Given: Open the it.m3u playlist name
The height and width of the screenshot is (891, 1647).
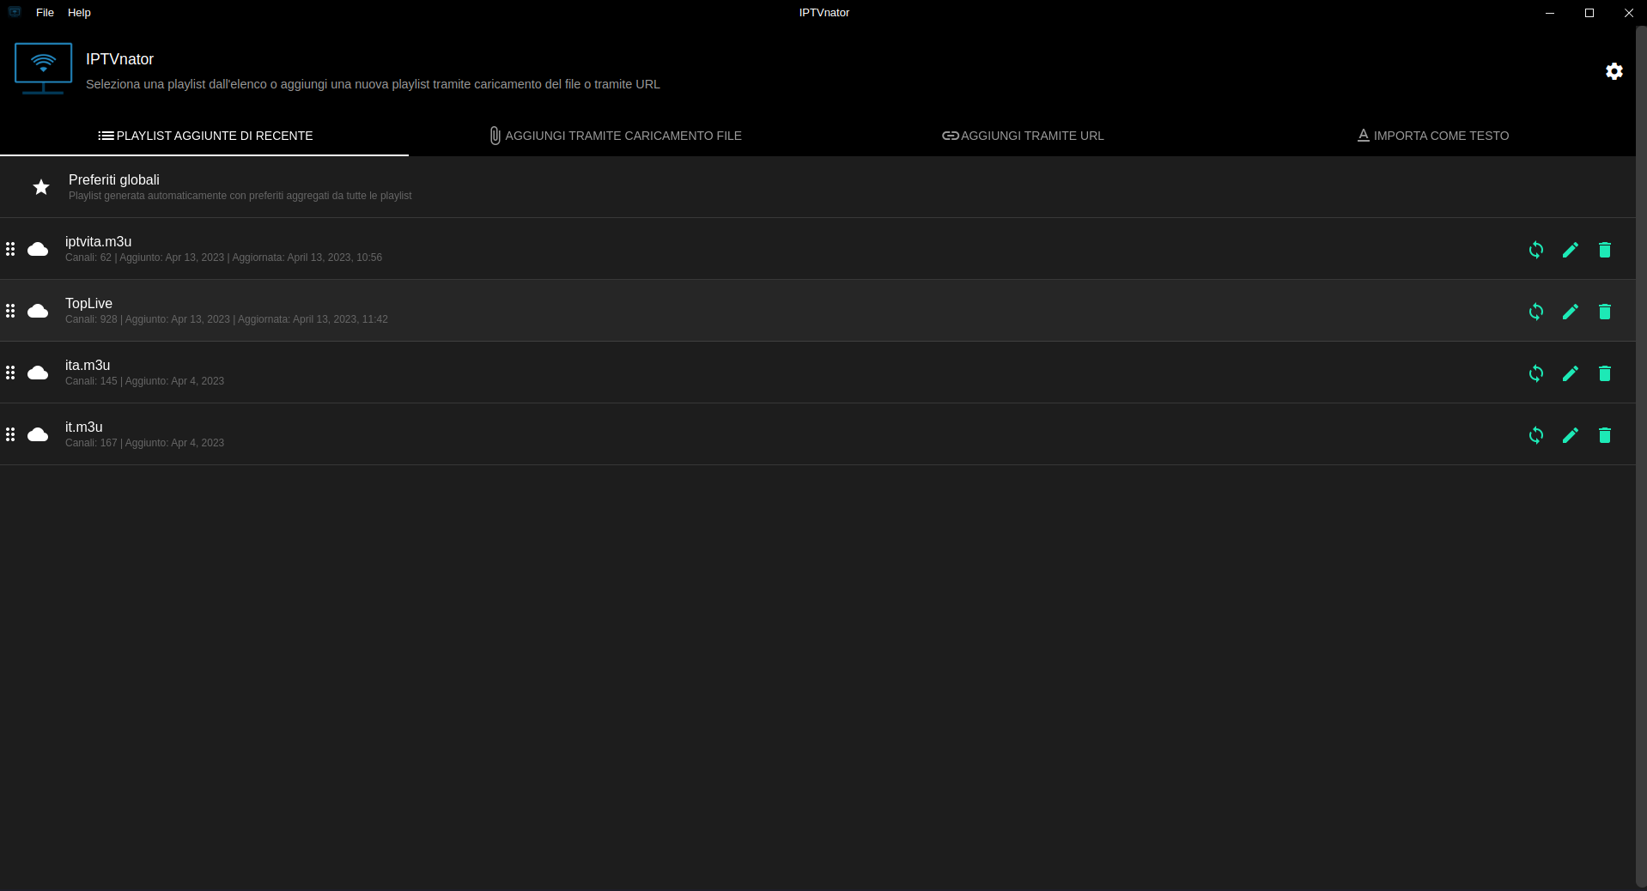Looking at the screenshot, I should 83,427.
